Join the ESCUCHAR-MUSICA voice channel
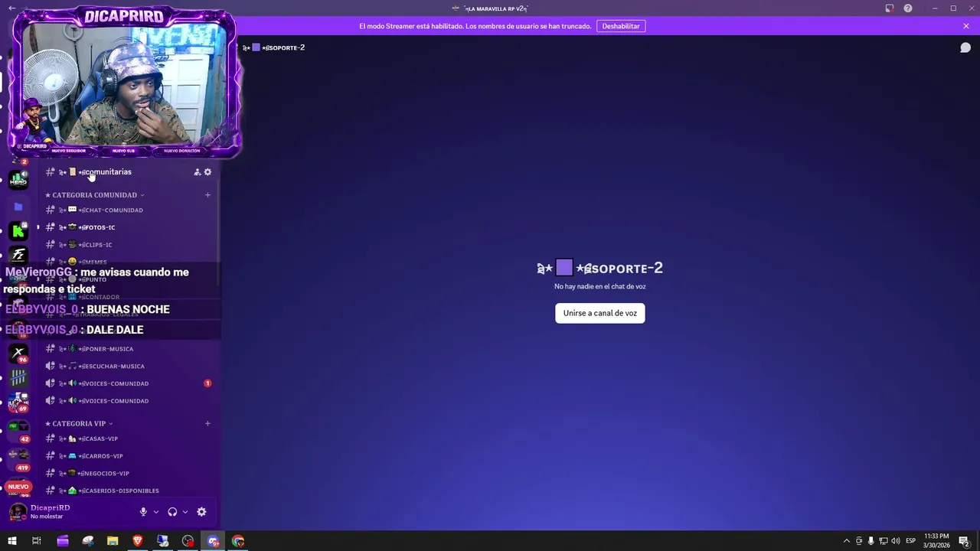 [x=129, y=367]
